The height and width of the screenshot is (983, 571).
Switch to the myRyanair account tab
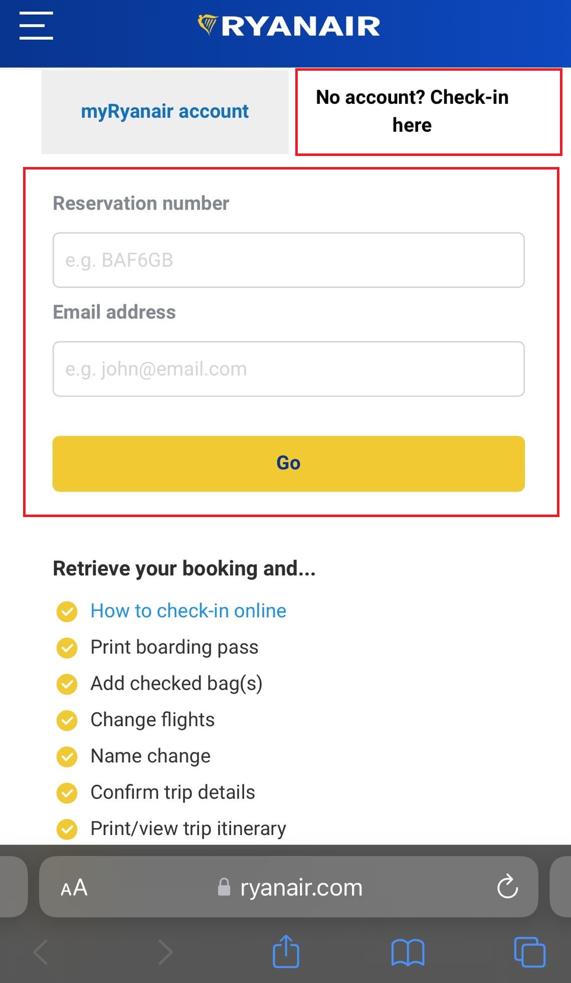click(164, 111)
